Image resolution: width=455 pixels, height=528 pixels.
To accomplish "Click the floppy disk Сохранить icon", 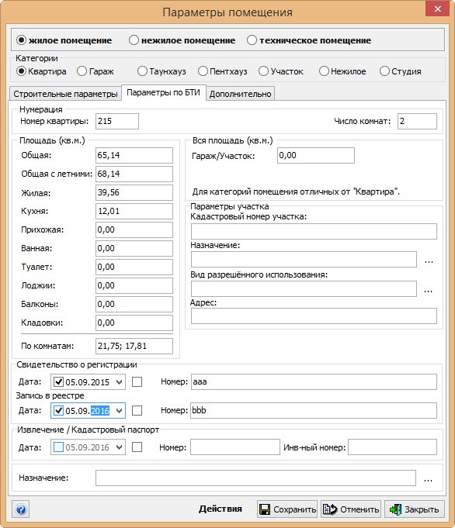I will [x=265, y=509].
